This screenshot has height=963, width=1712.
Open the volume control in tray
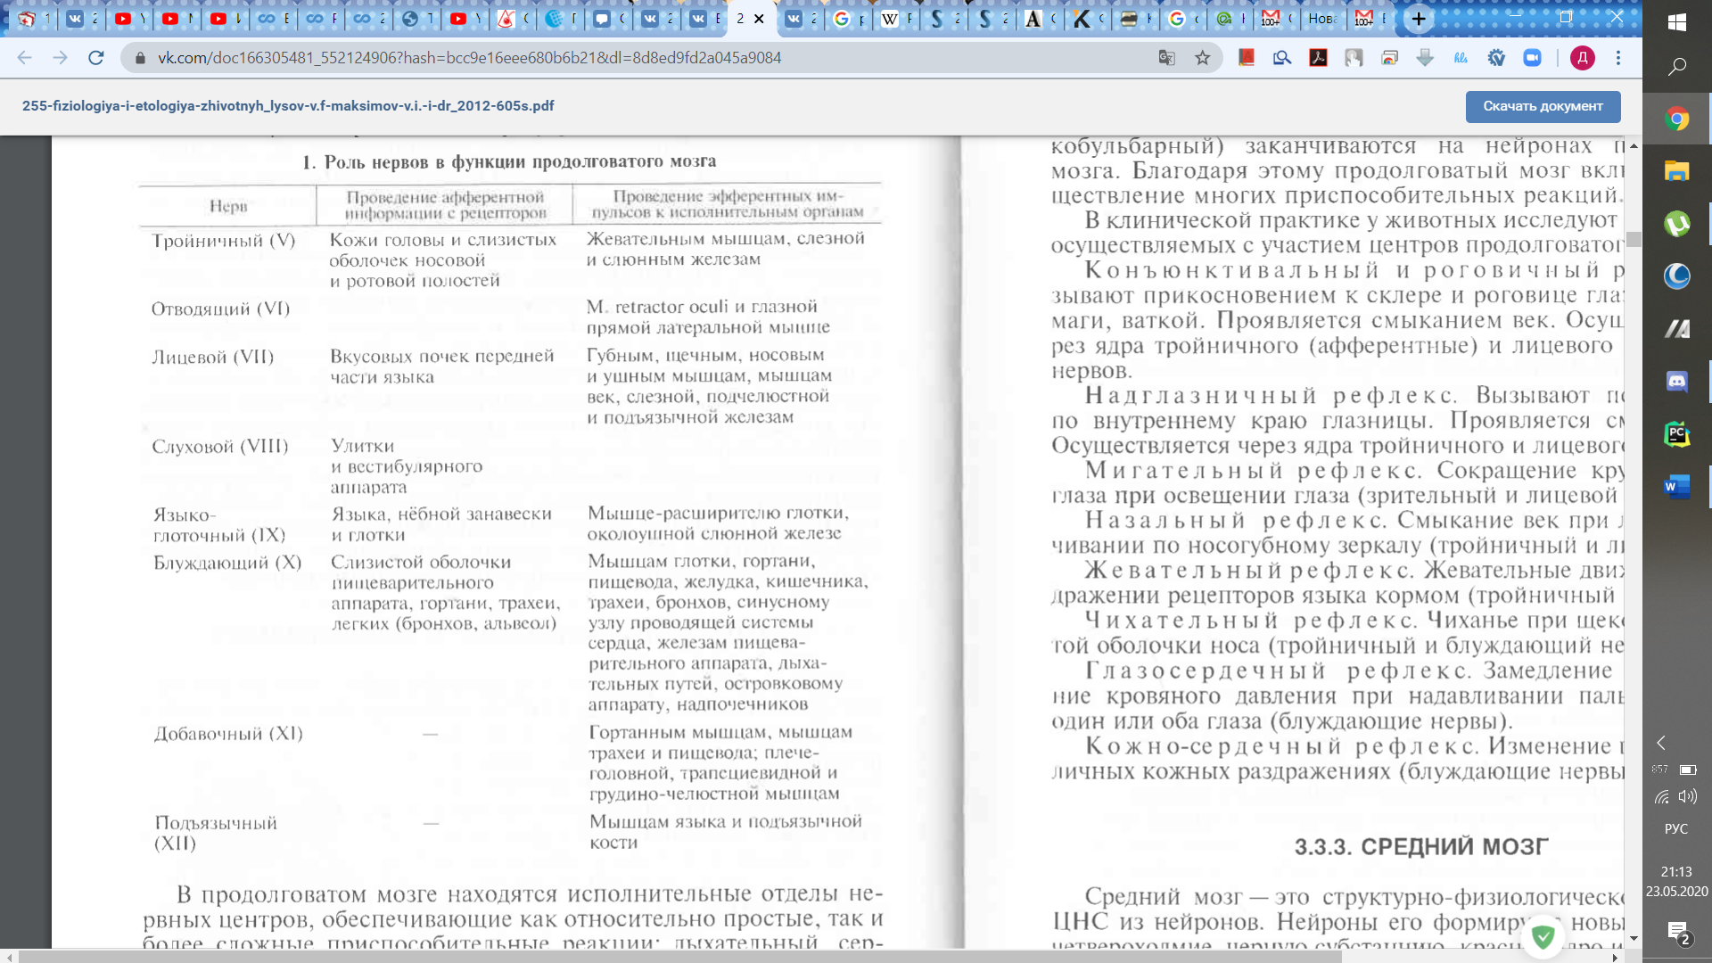[x=1687, y=796]
